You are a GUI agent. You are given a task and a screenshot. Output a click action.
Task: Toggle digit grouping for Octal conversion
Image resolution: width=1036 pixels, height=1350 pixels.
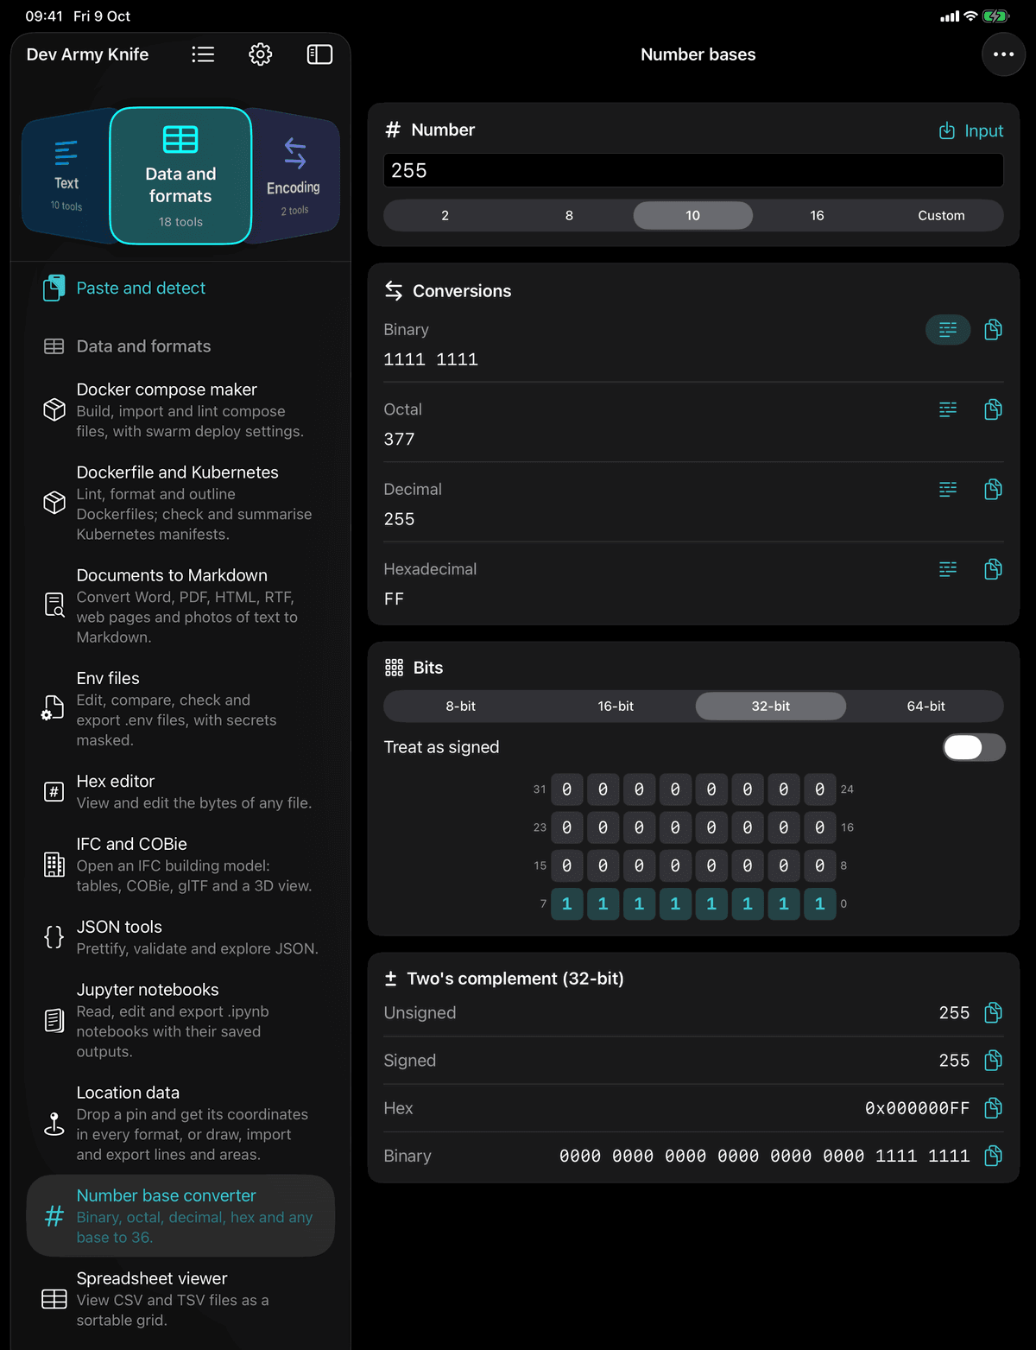(x=948, y=409)
